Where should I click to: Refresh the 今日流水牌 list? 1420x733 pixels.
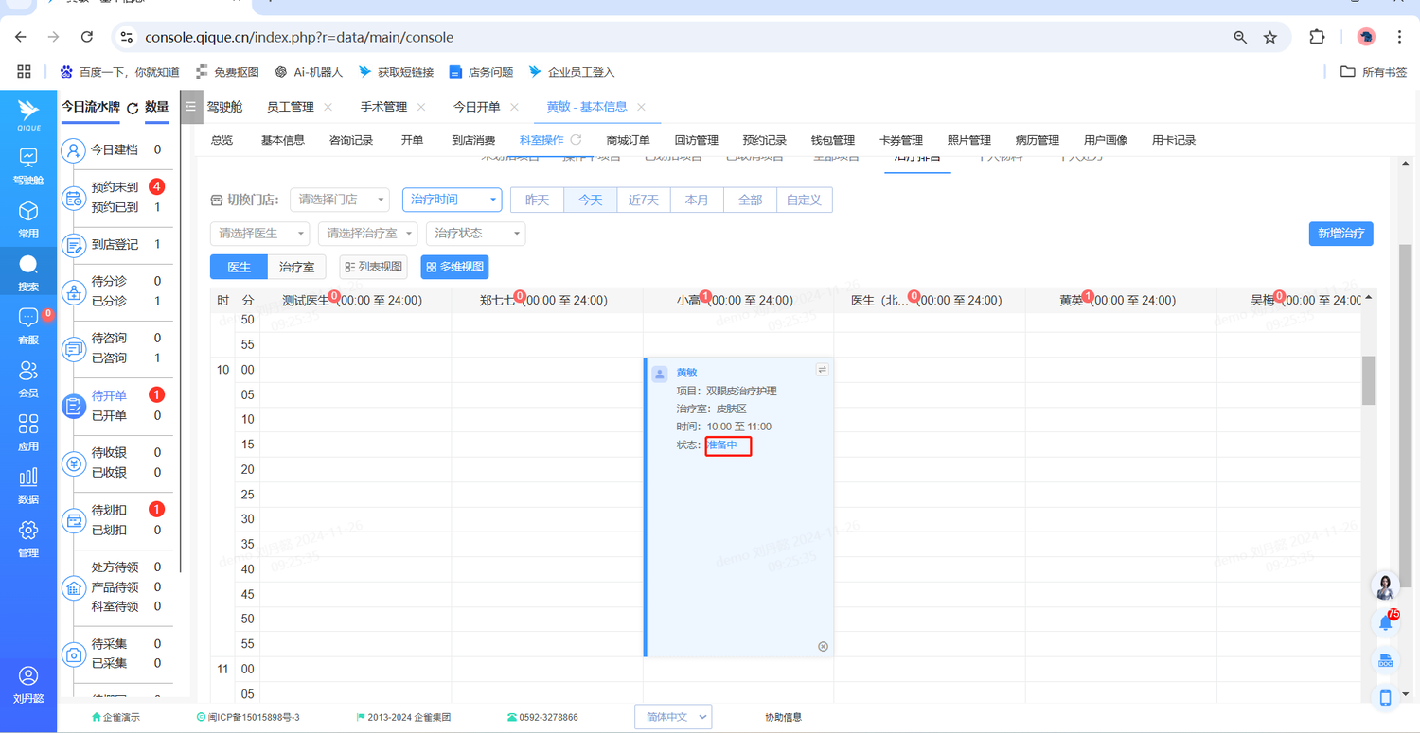tap(133, 108)
